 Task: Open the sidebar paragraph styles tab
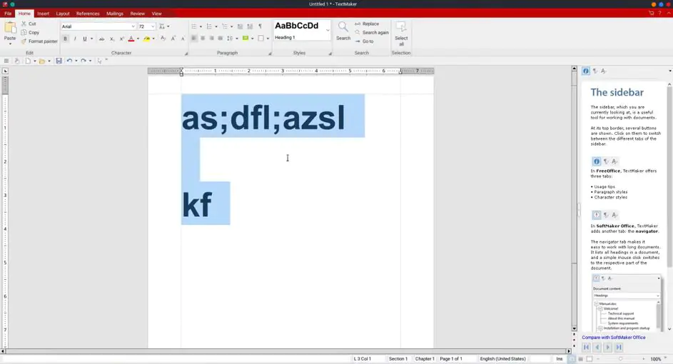[x=595, y=71]
